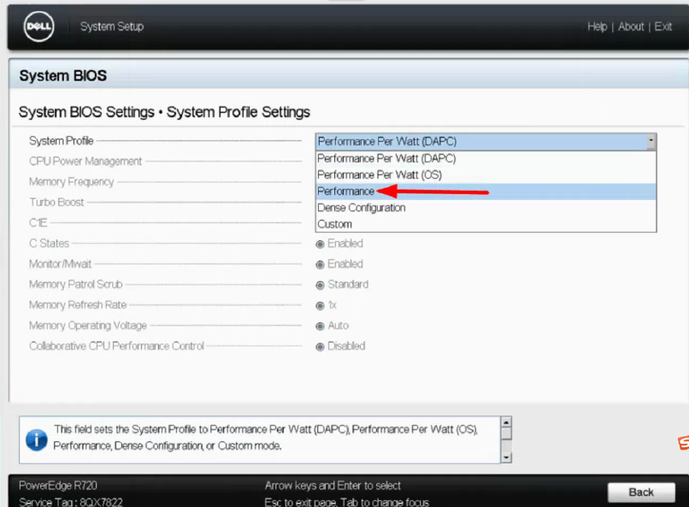The image size is (689, 507).
Task: Open the Help link
Action: pos(597,27)
